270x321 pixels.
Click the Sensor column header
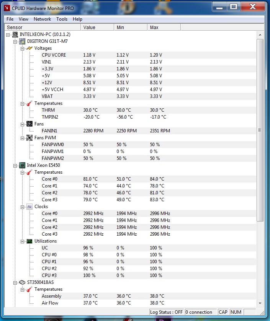tap(43, 27)
